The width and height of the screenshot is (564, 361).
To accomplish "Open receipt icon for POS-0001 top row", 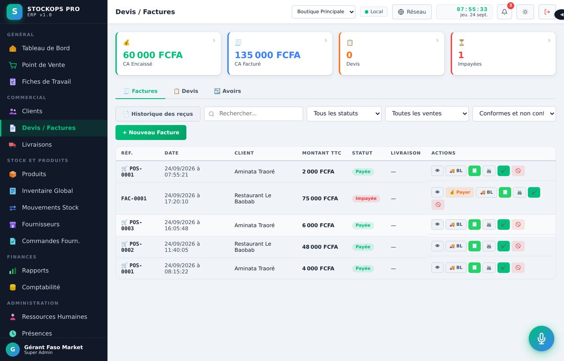I will tap(475, 171).
